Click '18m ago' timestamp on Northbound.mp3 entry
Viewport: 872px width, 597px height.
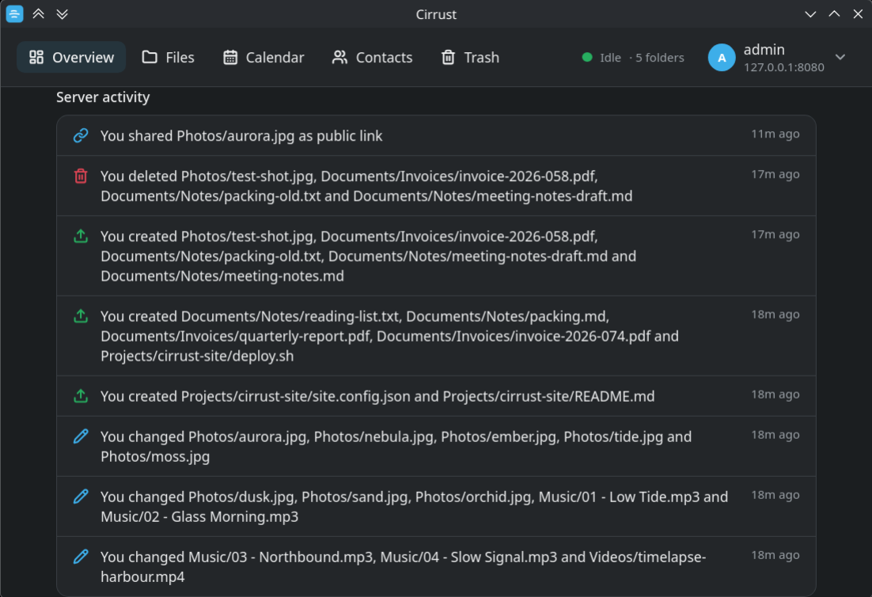click(x=775, y=555)
